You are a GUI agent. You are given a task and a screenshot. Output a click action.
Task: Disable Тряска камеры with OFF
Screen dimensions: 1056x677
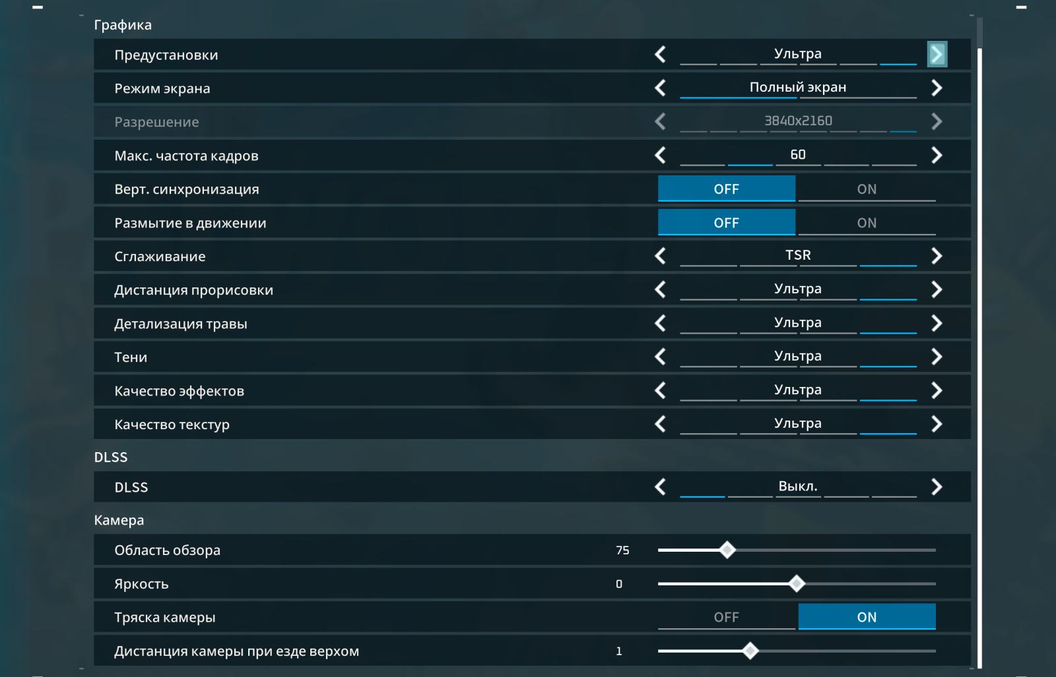tap(726, 617)
